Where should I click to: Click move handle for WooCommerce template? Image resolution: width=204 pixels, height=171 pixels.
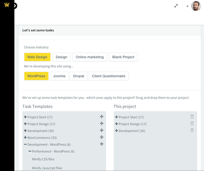(x=102, y=137)
